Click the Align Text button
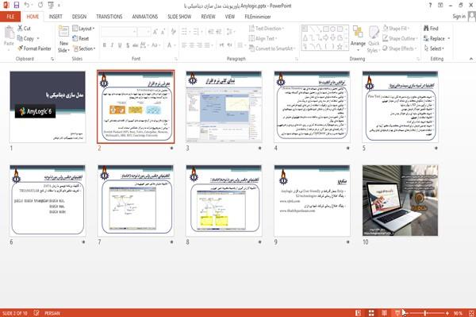 click(x=263, y=38)
